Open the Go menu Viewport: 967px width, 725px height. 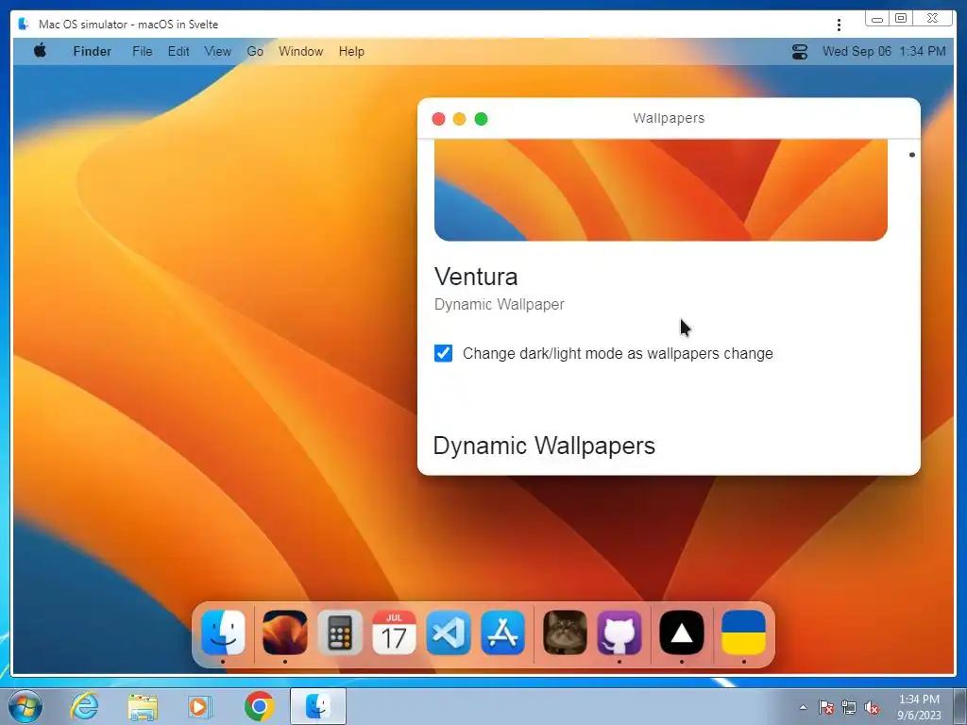(x=255, y=51)
